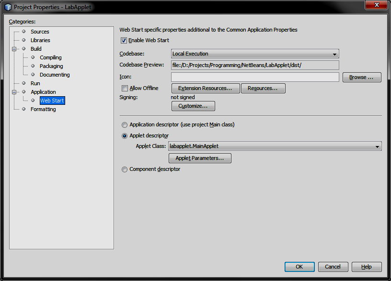Toggle the Enable Web Start checkbox
Screen dimensions: 391x281
point(124,40)
